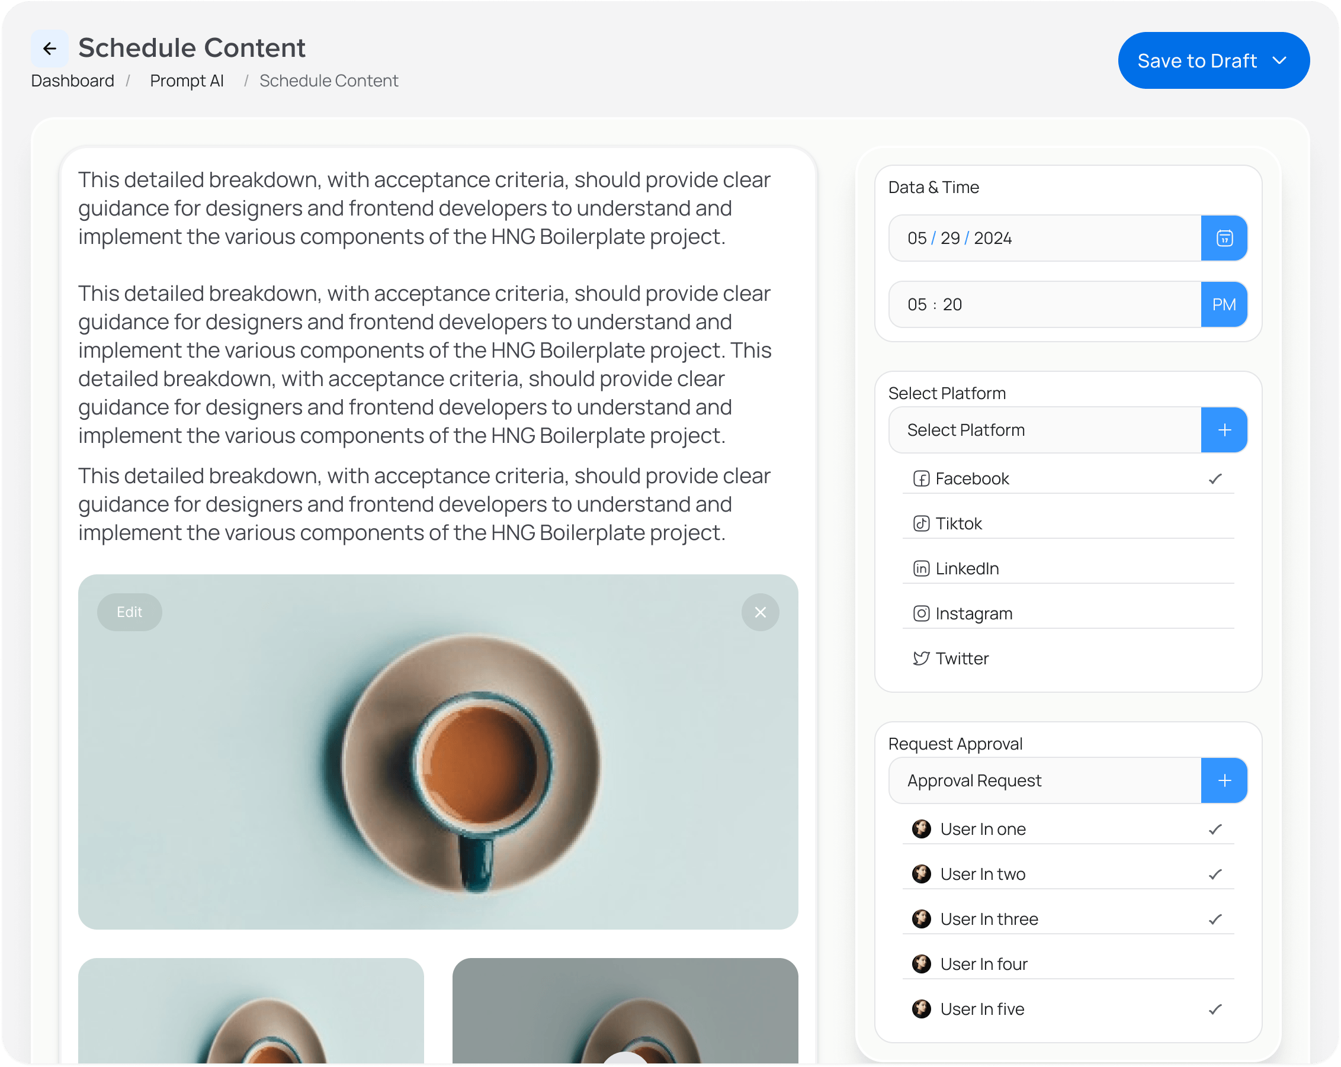Click the plus icon beside Select Platform
The image size is (1341, 1067).
(1224, 430)
